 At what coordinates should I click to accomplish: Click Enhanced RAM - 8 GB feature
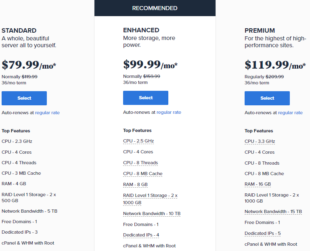pyautogui.click(x=135, y=184)
